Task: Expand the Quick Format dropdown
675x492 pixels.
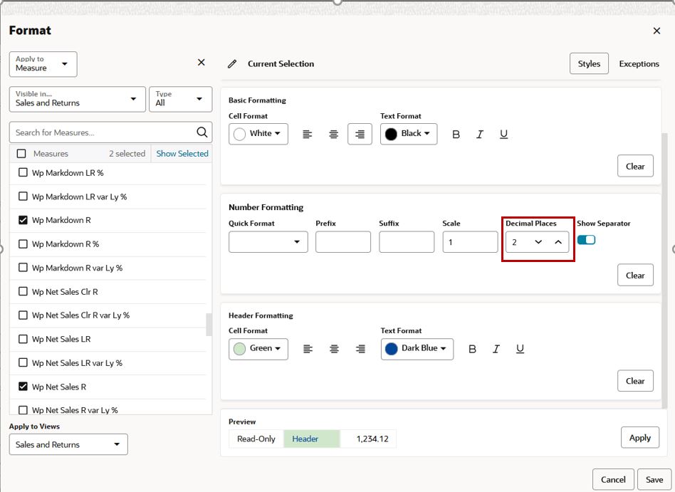Action: pos(268,242)
